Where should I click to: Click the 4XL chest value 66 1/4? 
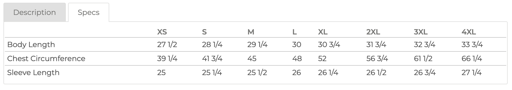[472, 58]
